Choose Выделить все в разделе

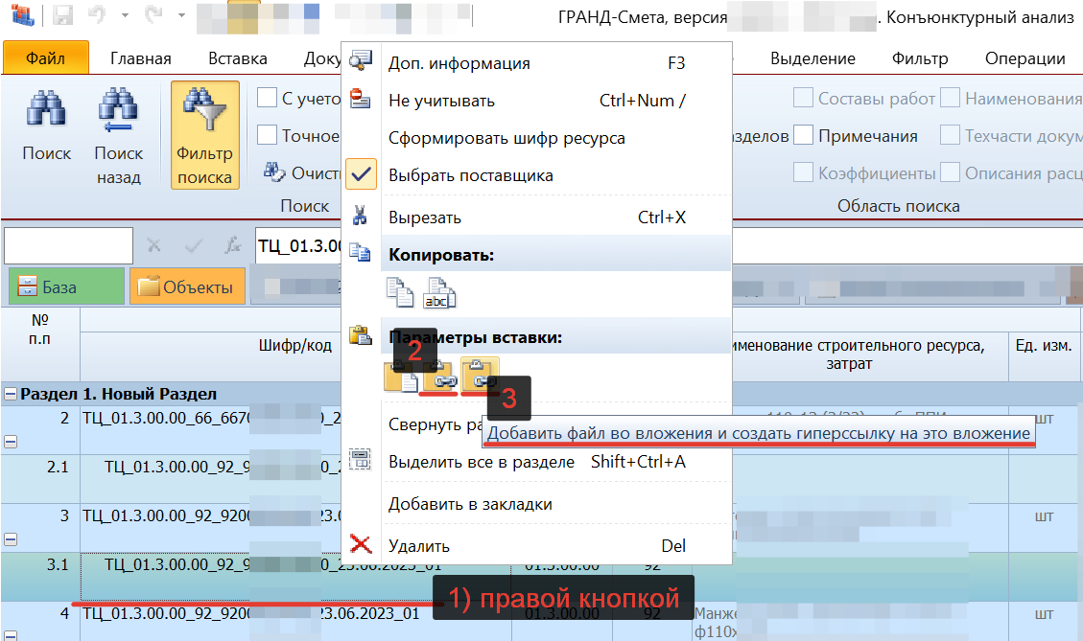point(536,461)
